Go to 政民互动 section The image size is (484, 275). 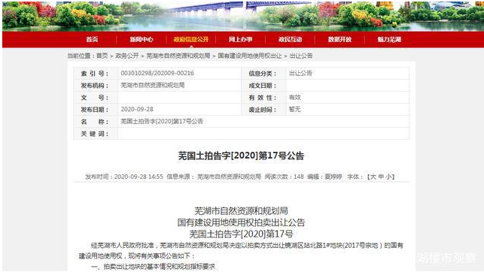[x=290, y=39]
